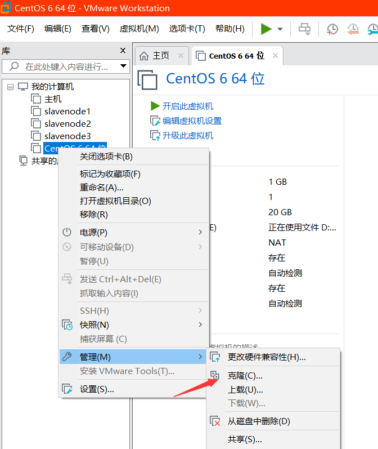Collapse the 我的计算机 tree node
The width and height of the screenshot is (378, 449).
[10, 87]
